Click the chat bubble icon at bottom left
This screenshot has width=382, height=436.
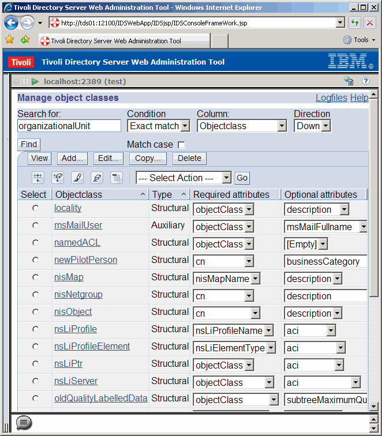24,423
